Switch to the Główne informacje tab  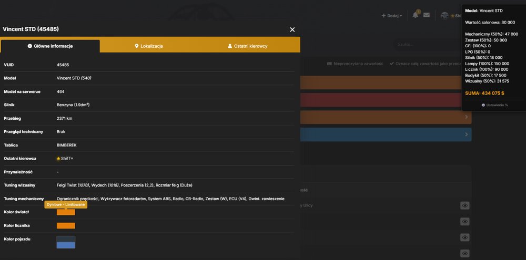click(x=50, y=46)
